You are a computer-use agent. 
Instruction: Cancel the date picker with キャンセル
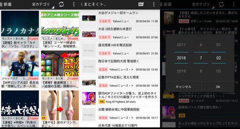[x=183, y=87]
